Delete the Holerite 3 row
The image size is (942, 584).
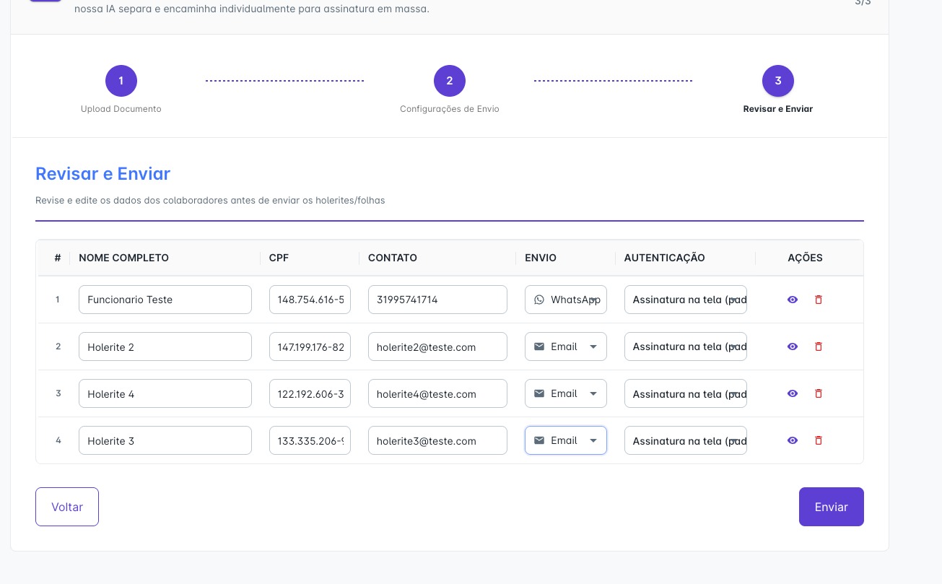click(819, 440)
